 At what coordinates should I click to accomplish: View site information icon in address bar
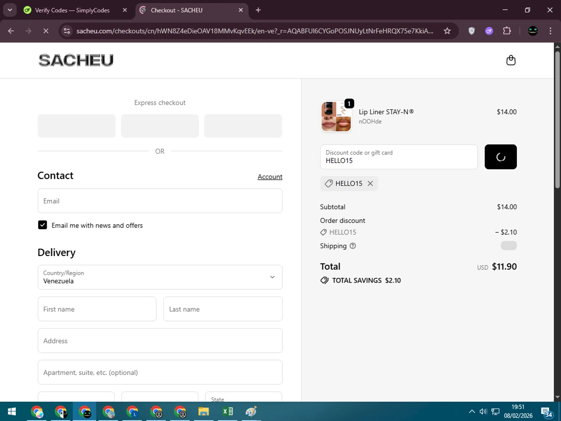67,31
